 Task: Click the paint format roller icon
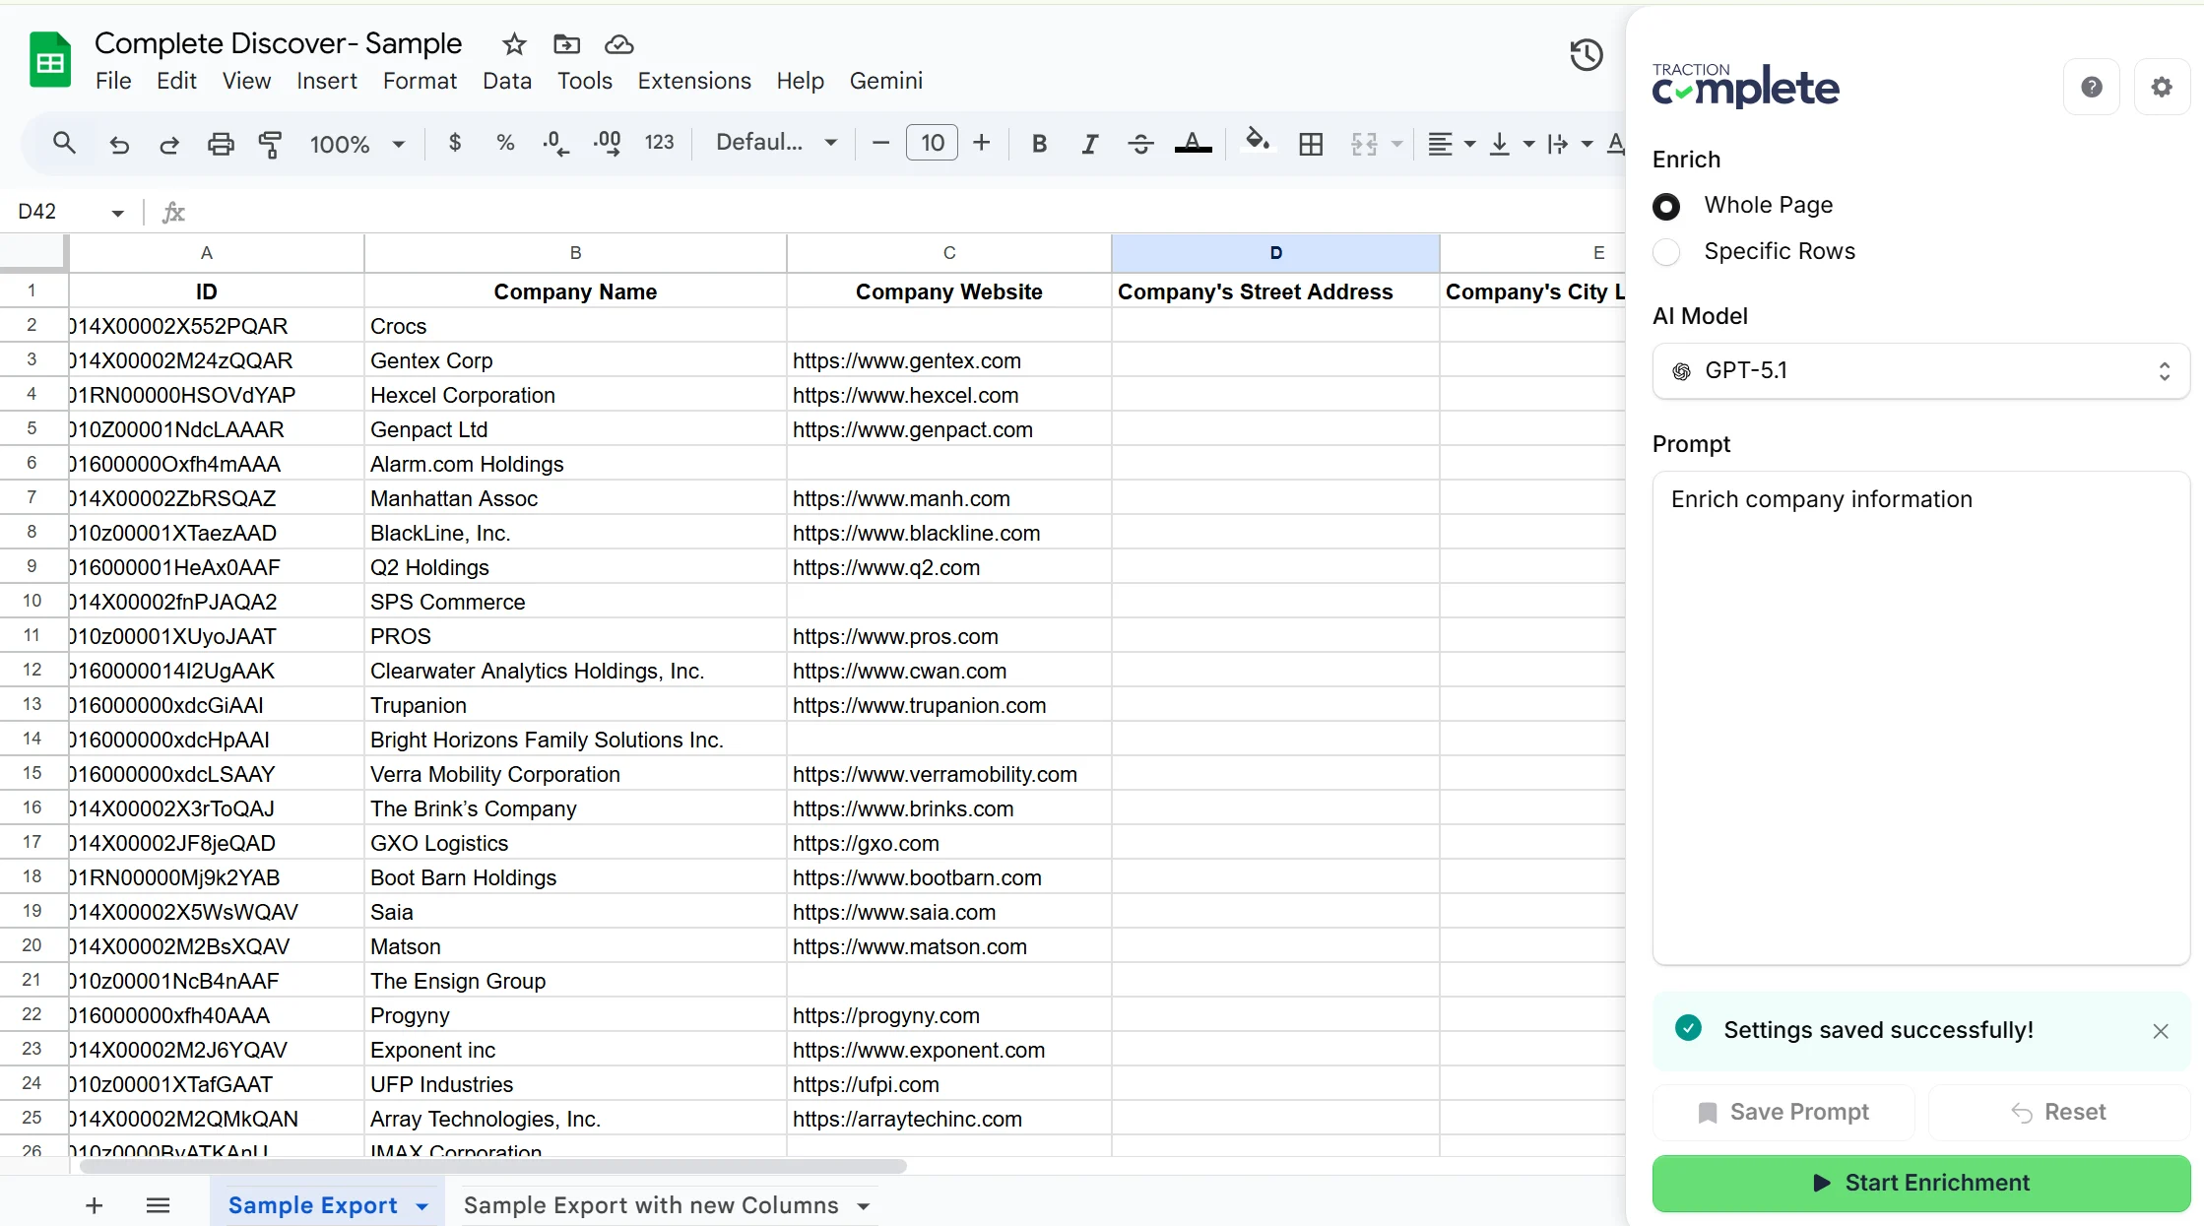[270, 144]
